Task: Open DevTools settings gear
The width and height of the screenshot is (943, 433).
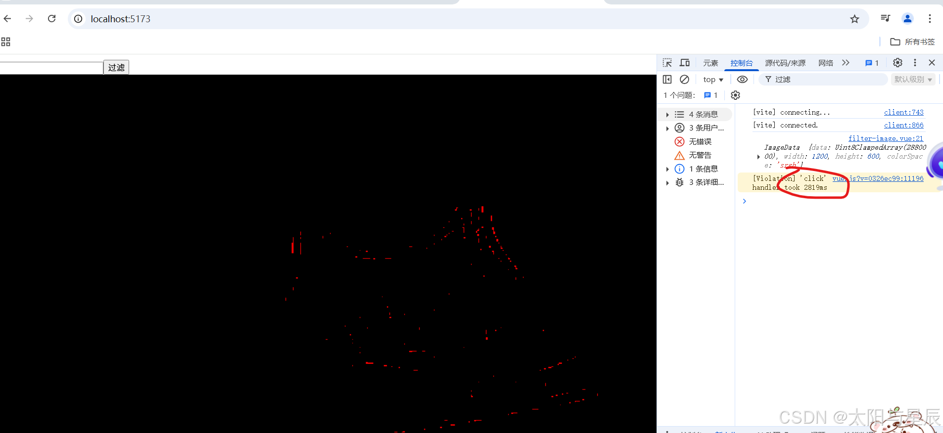Action: click(x=897, y=63)
